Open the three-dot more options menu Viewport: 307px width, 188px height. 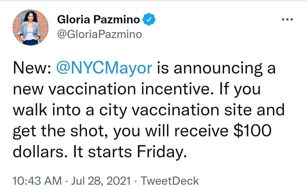pyautogui.click(x=287, y=20)
